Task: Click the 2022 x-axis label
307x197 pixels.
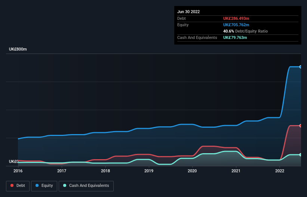Action: pos(280,171)
